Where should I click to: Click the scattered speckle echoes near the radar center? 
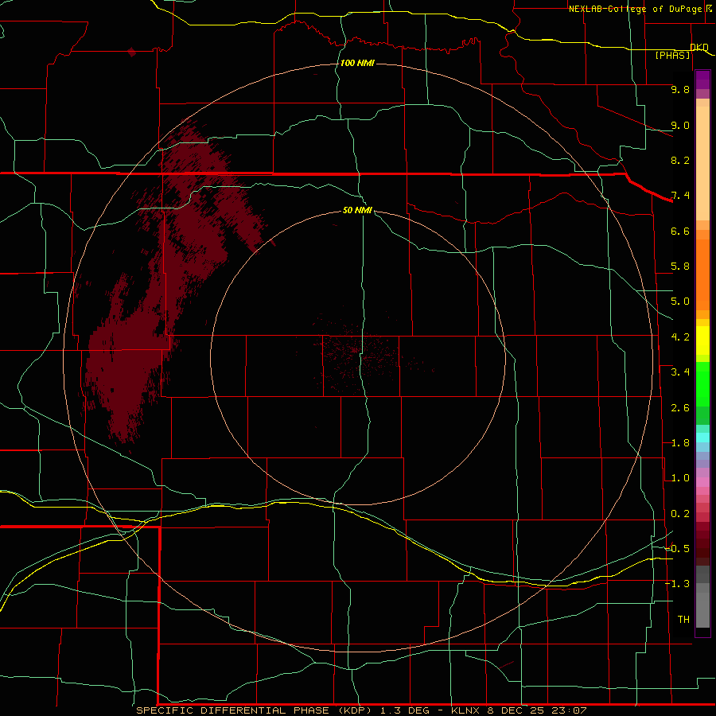[360, 356]
